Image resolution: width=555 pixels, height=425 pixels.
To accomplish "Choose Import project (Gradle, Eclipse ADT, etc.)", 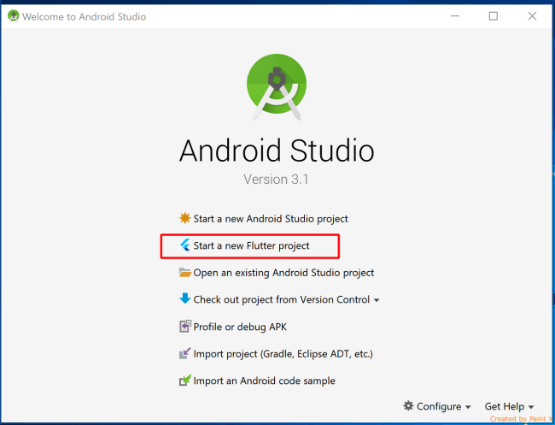I will [x=276, y=354].
